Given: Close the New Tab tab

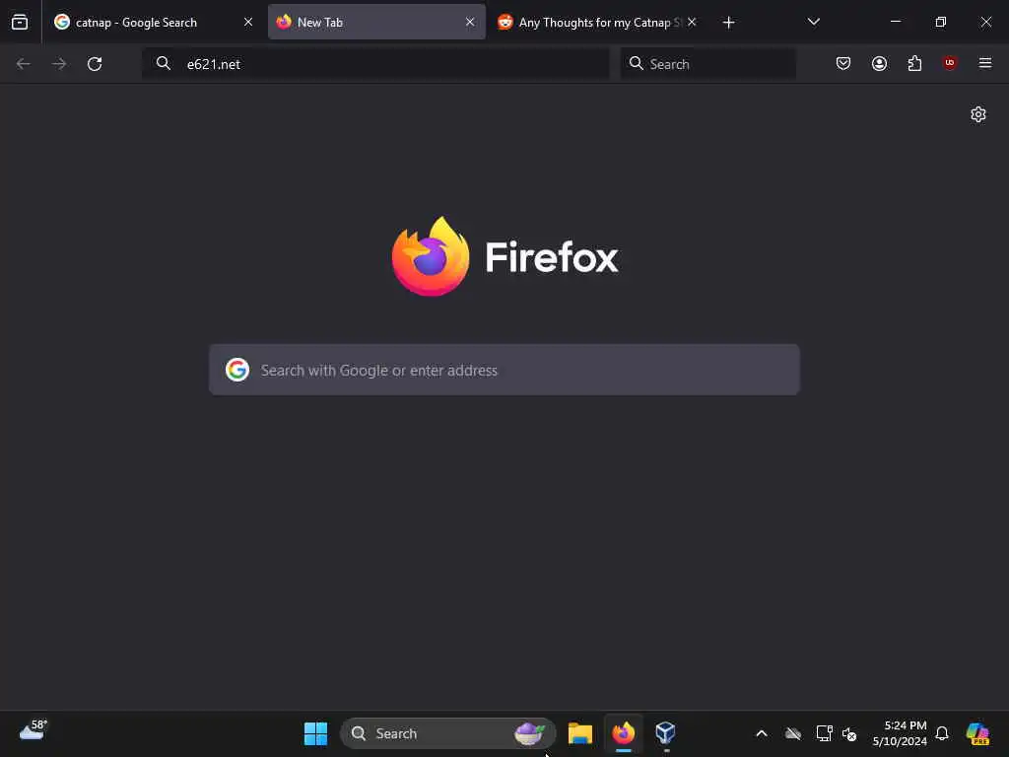Looking at the screenshot, I should 470,22.
